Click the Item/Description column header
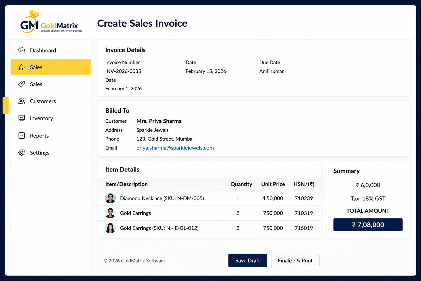 click(126, 184)
